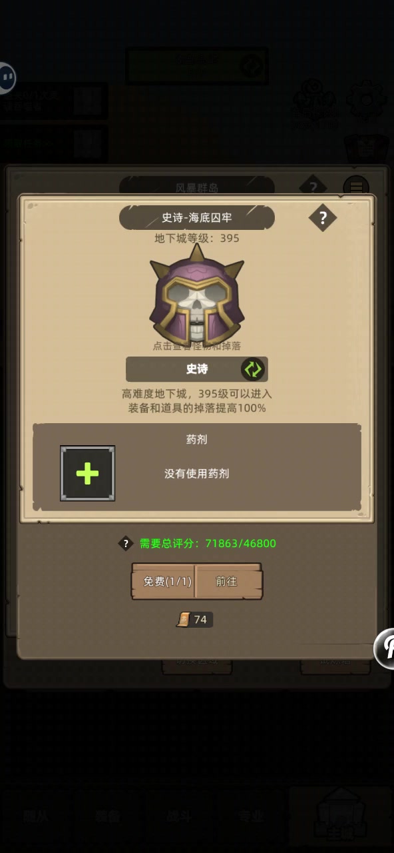Tap the scroll ticket icon showing 74
Image resolution: width=394 pixels, height=853 pixels.
(184, 620)
